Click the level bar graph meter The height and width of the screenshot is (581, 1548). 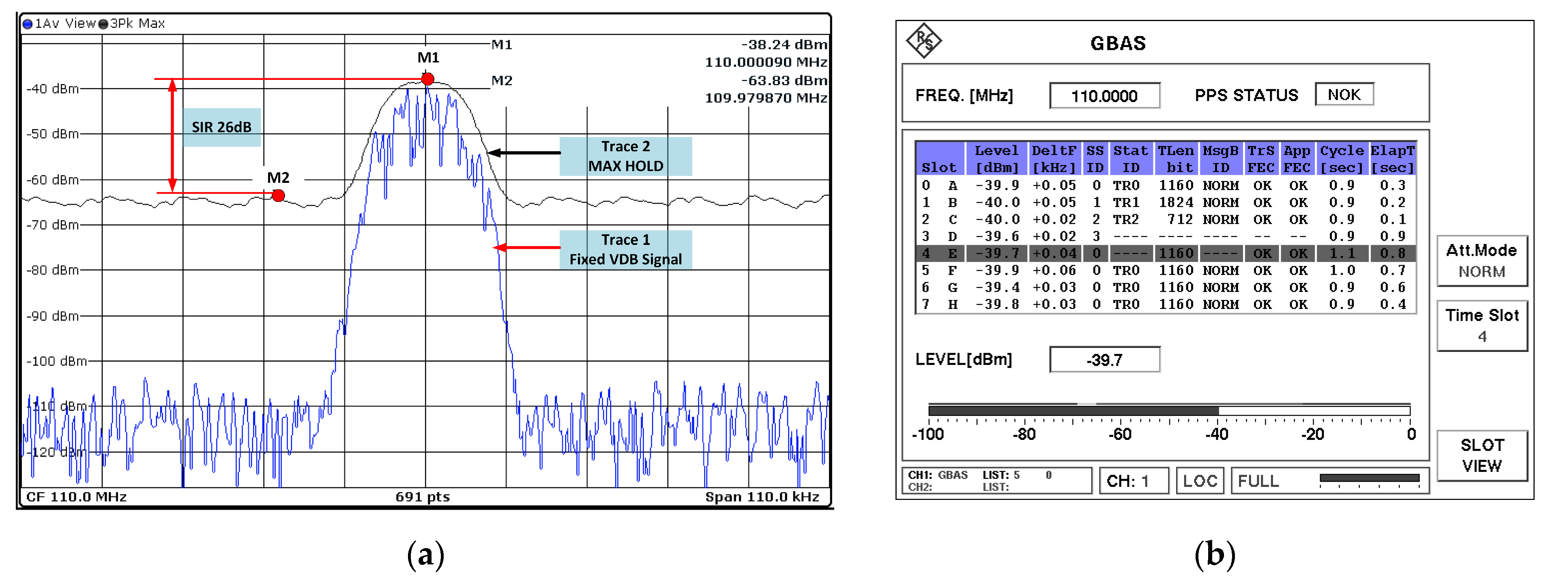point(1169,411)
